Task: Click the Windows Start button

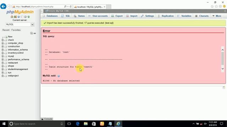Action: [4, 124]
